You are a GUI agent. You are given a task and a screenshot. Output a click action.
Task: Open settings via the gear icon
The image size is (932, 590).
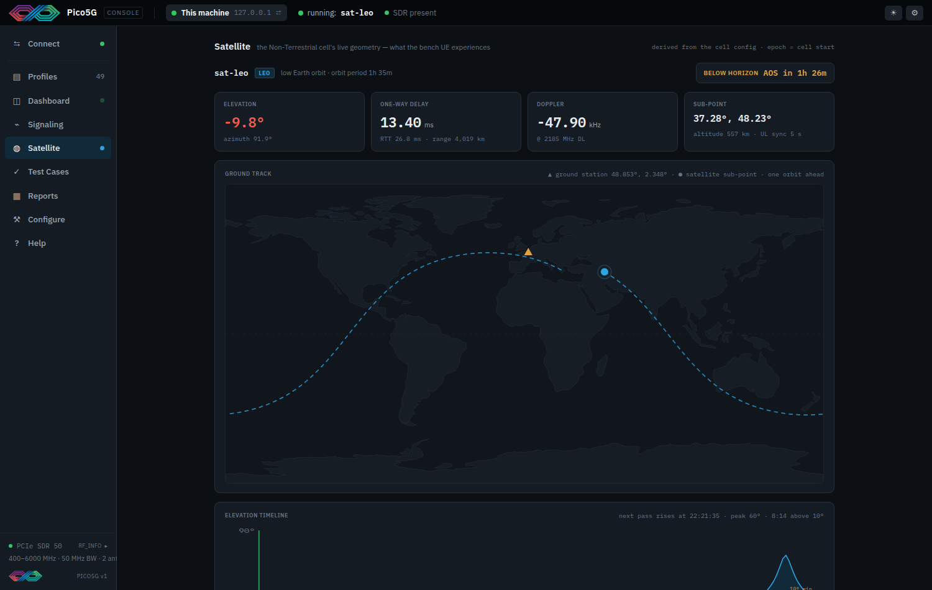coord(915,12)
